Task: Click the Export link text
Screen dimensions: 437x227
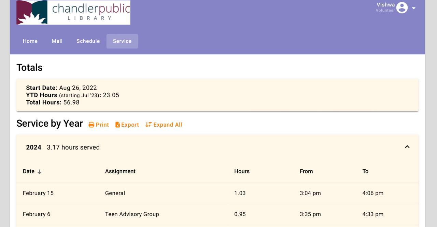Action: point(130,125)
